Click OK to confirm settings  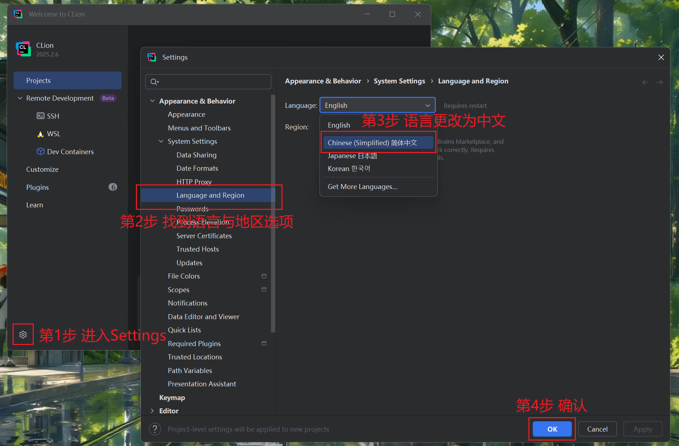552,429
